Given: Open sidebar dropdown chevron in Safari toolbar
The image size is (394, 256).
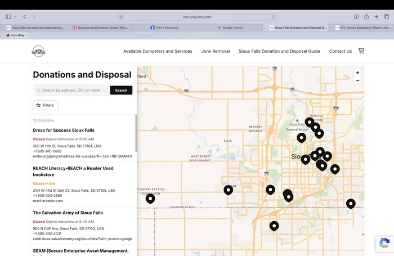Looking at the screenshot, I should tap(15, 17).
